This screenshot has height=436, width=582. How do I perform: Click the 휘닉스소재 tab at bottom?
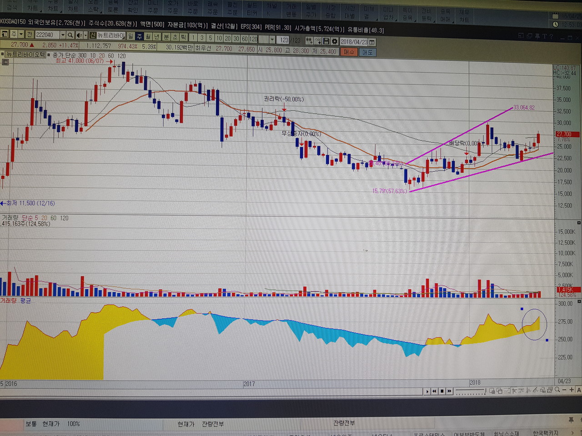coord(506,433)
